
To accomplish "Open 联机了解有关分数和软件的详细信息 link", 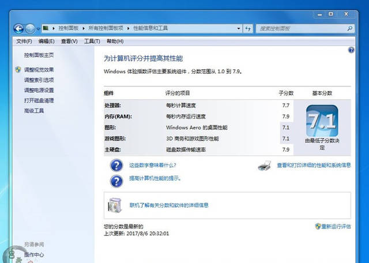I will tap(169, 205).
